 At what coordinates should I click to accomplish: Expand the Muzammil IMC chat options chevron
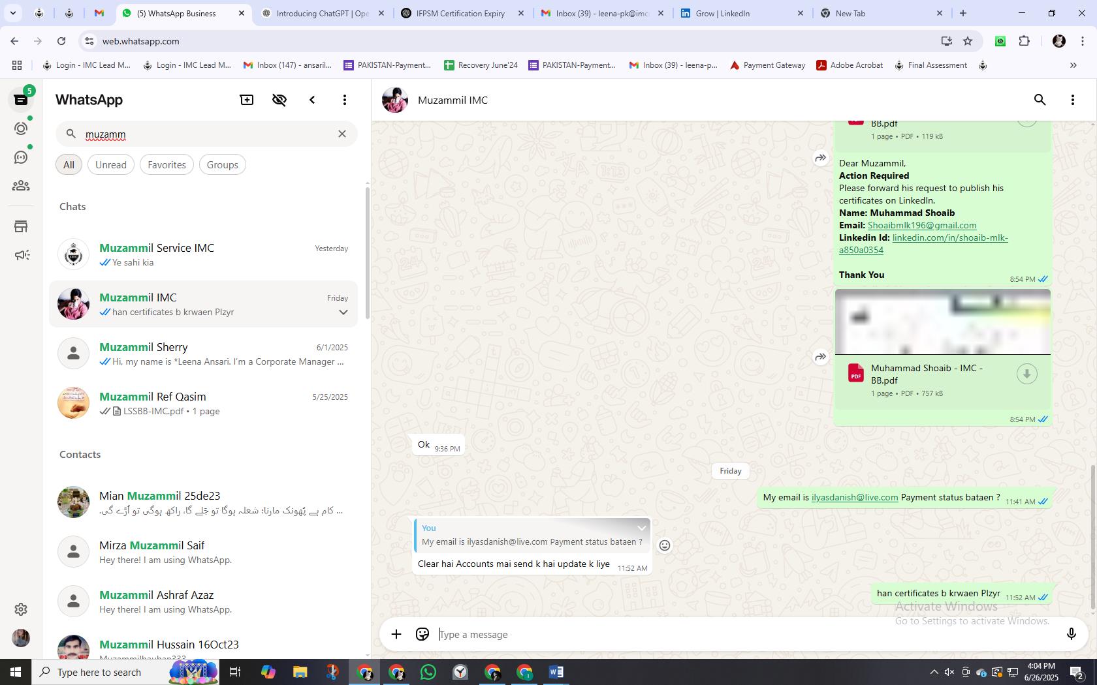[x=343, y=312]
